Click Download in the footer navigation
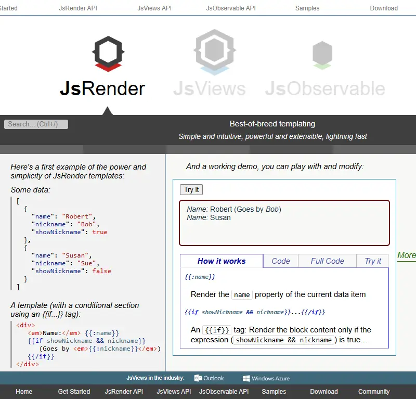416x399 pixels. point(324,392)
